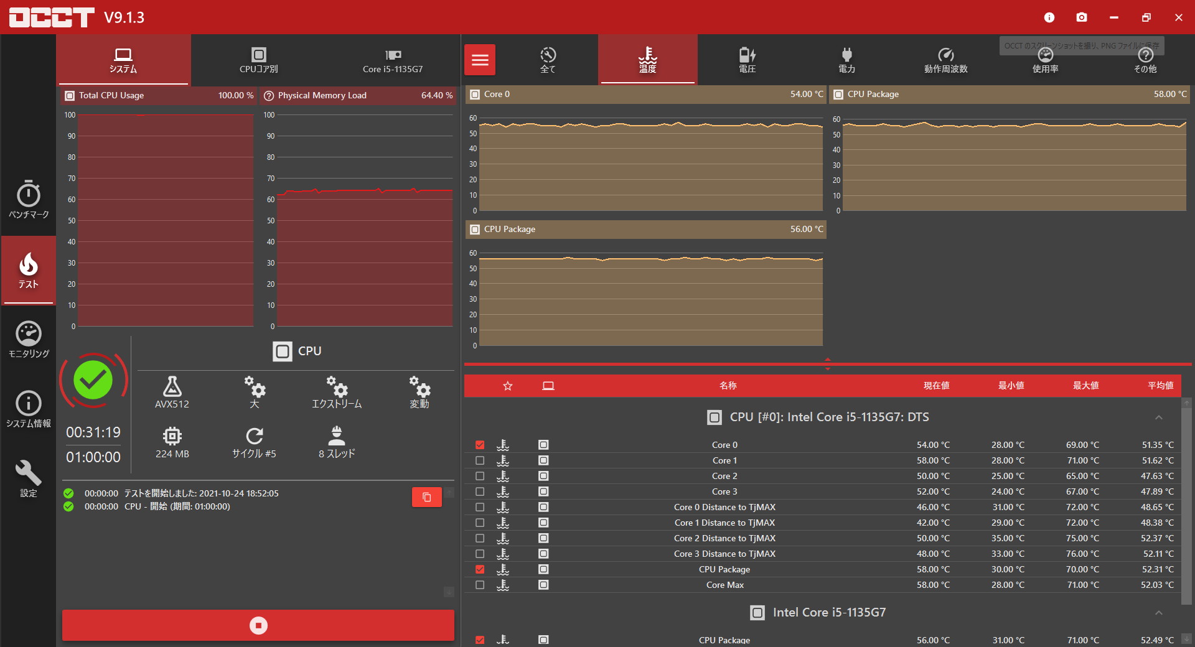Check Core 1 Distance to TjMAX checkbox
Image resolution: width=1195 pixels, height=647 pixels.
click(x=480, y=523)
